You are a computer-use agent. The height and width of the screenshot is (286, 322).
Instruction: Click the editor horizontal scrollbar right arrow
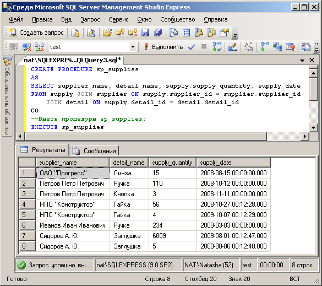(305, 136)
